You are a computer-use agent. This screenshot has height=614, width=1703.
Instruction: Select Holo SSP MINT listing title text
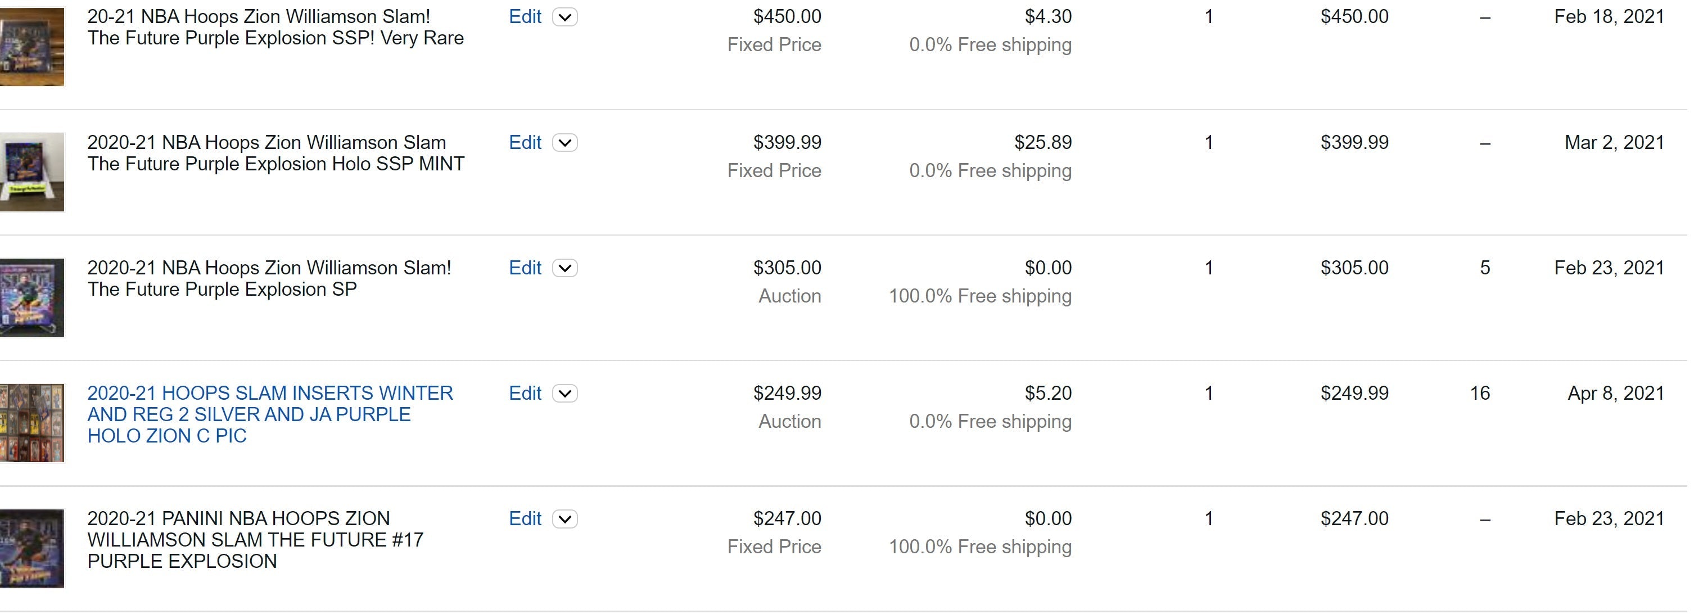tap(275, 153)
